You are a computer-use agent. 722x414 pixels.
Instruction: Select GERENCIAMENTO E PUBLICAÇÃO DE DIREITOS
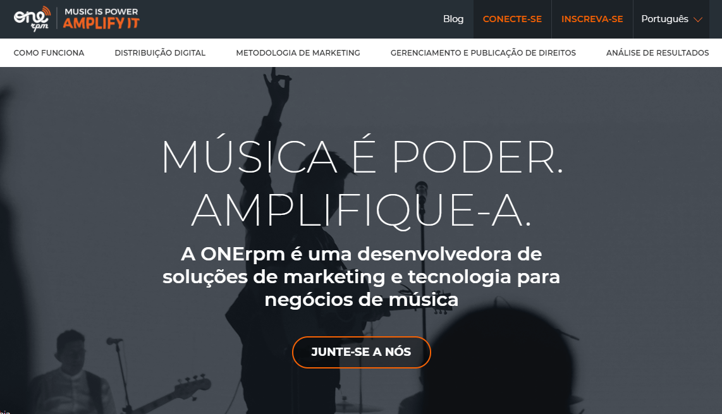click(483, 53)
